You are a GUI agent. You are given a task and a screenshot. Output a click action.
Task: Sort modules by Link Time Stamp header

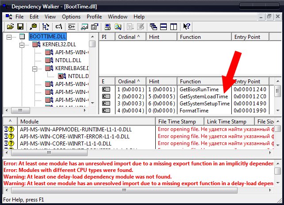coord(229,121)
